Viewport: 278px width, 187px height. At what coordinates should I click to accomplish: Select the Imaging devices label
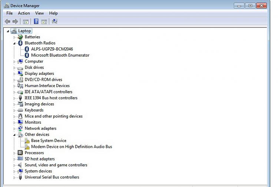[39, 104]
